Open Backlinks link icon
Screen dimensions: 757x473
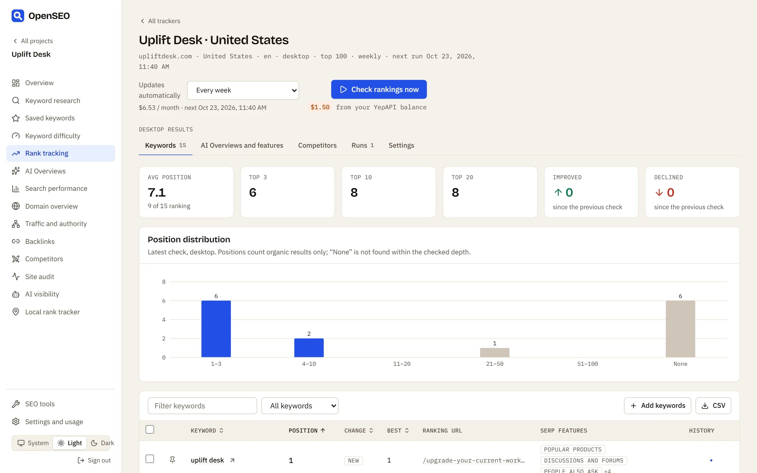click(x=16, y=241)
